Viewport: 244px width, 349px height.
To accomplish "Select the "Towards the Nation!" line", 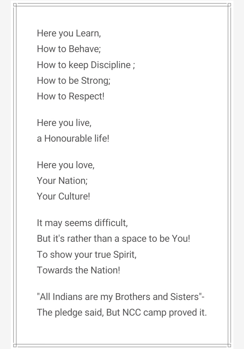I will click(78, 270).
